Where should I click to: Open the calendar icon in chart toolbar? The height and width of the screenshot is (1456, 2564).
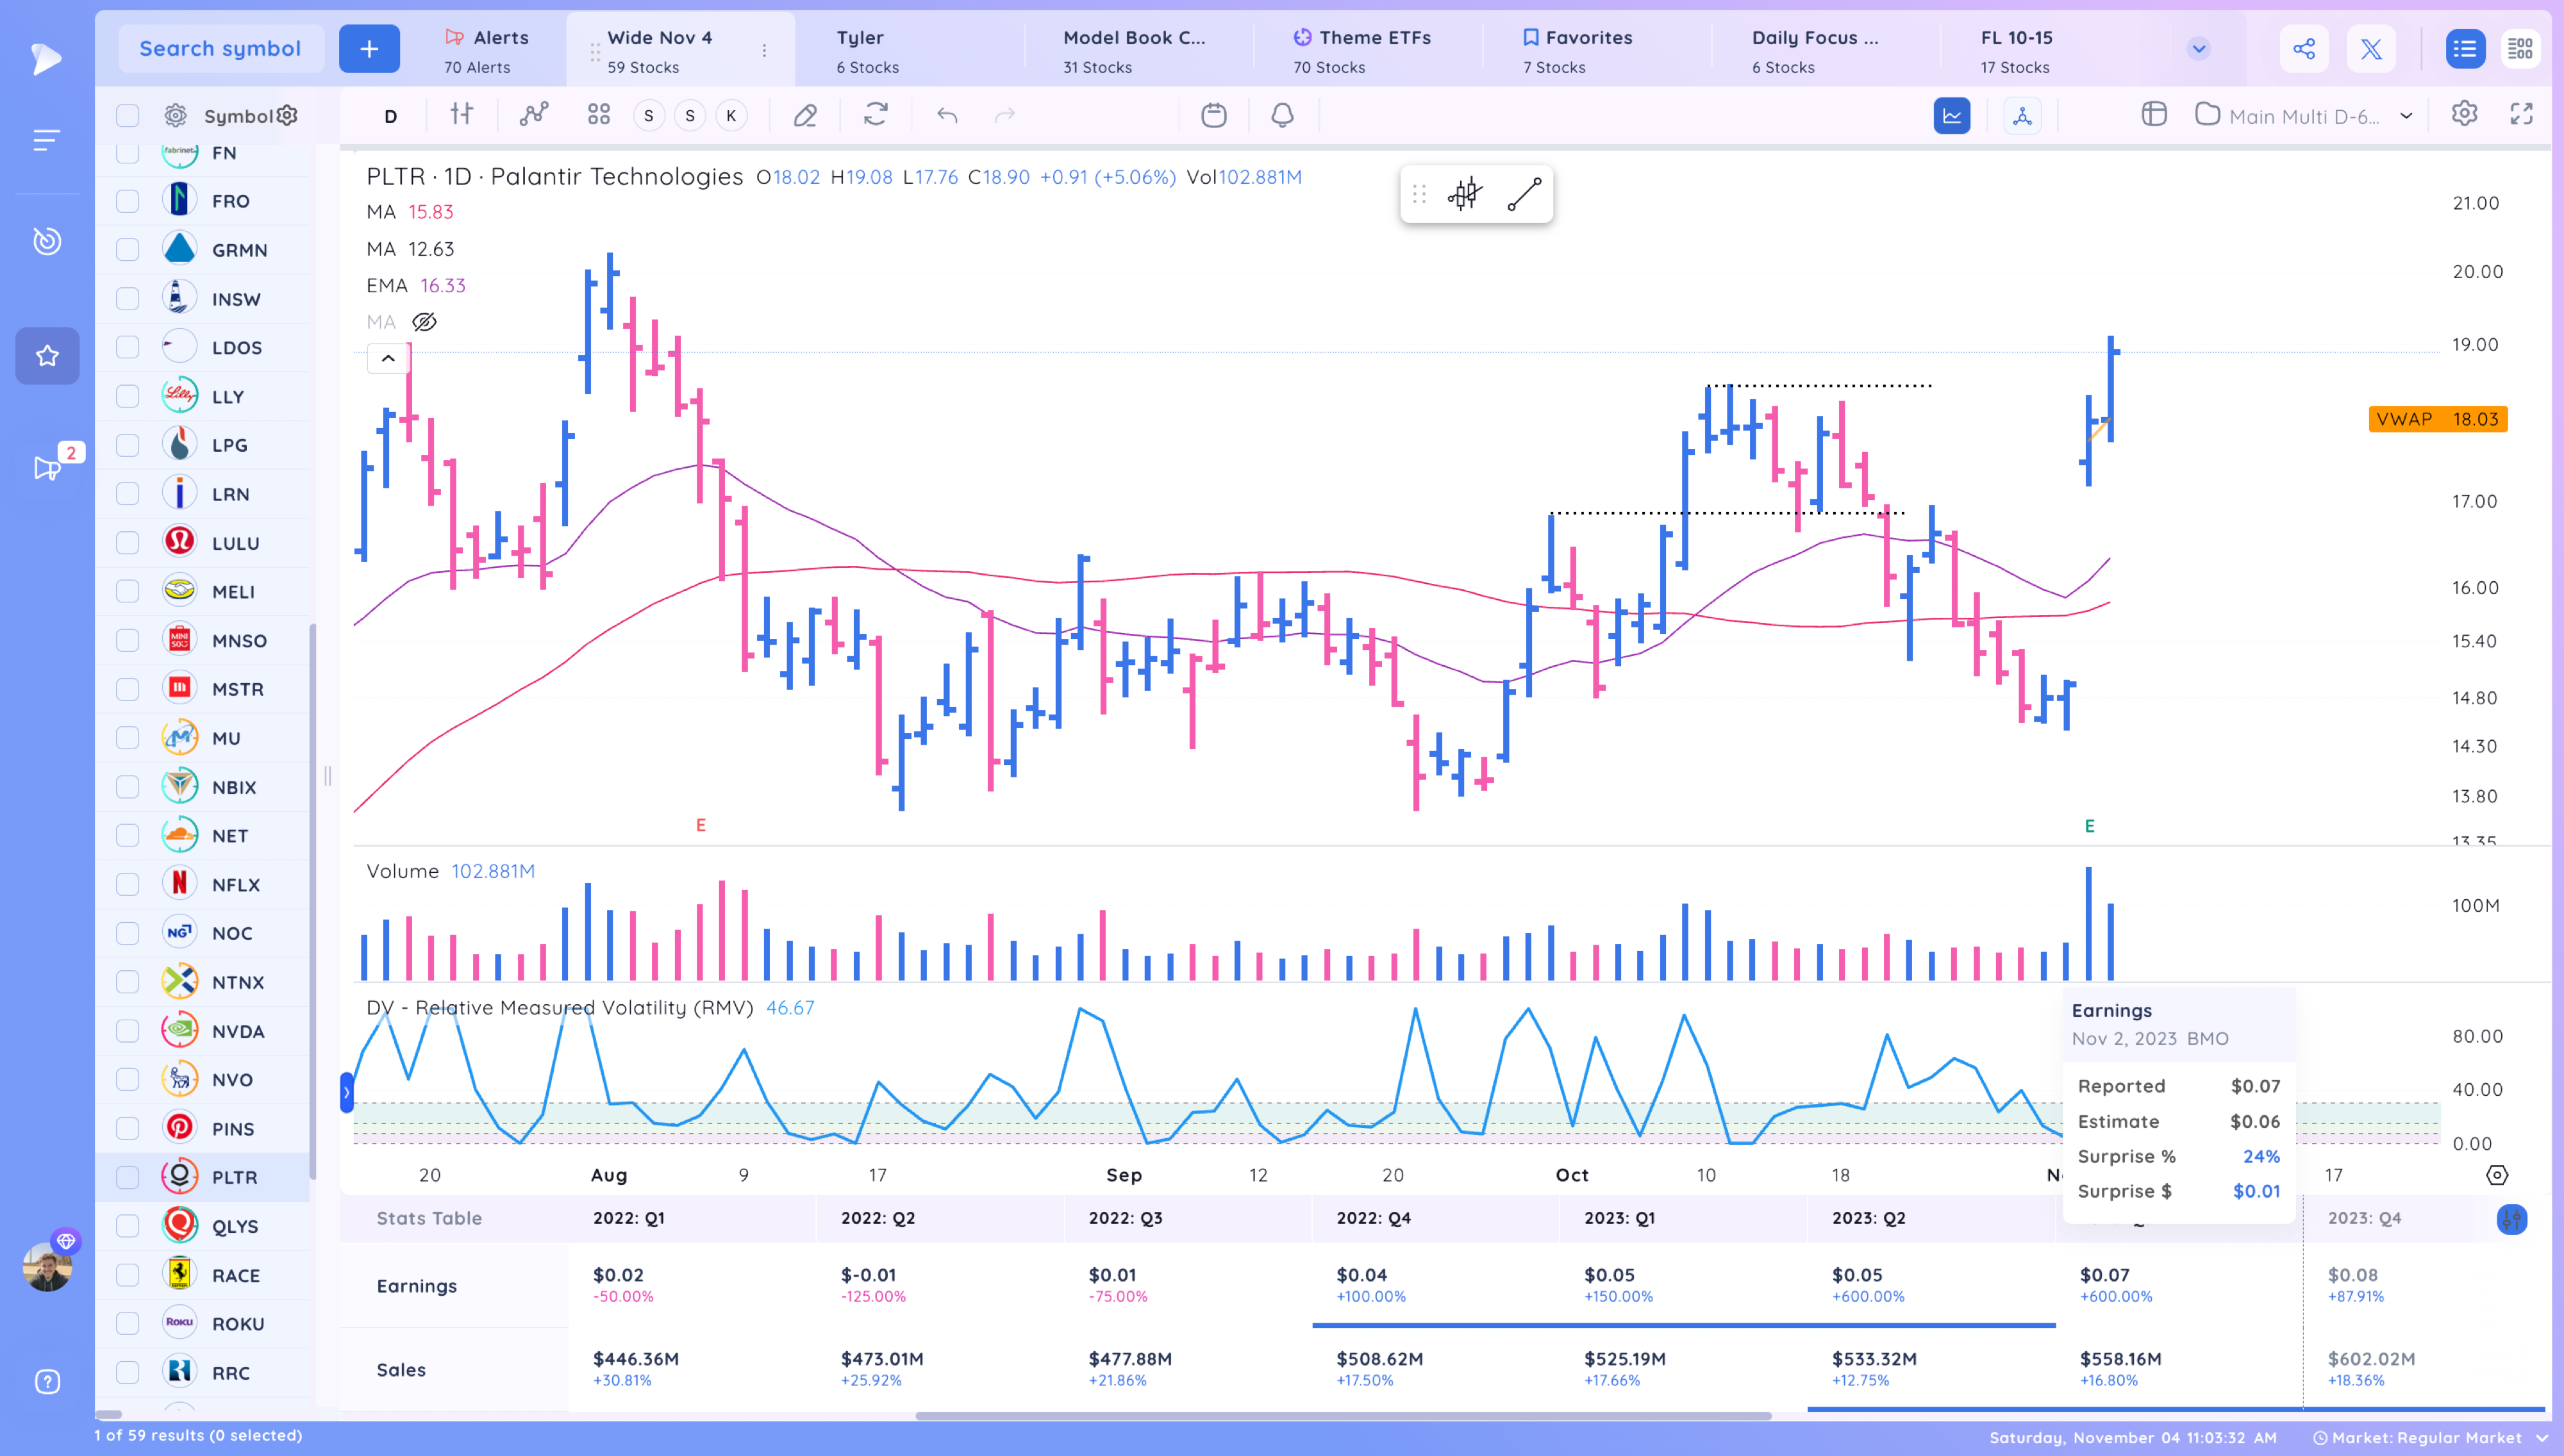tap(1213, 115)
